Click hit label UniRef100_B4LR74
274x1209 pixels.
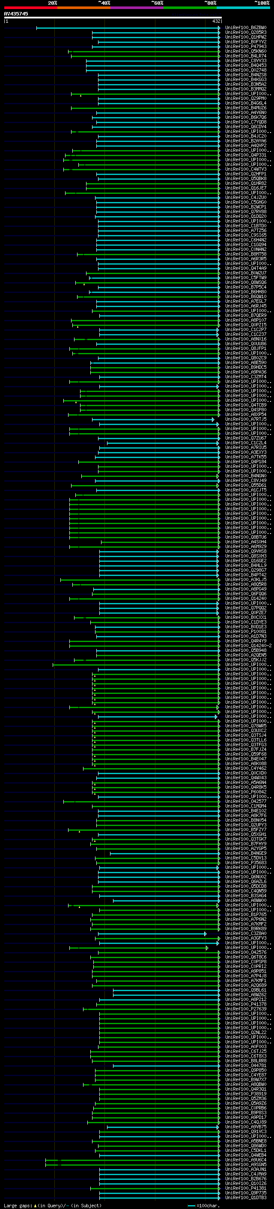(246, 56)
